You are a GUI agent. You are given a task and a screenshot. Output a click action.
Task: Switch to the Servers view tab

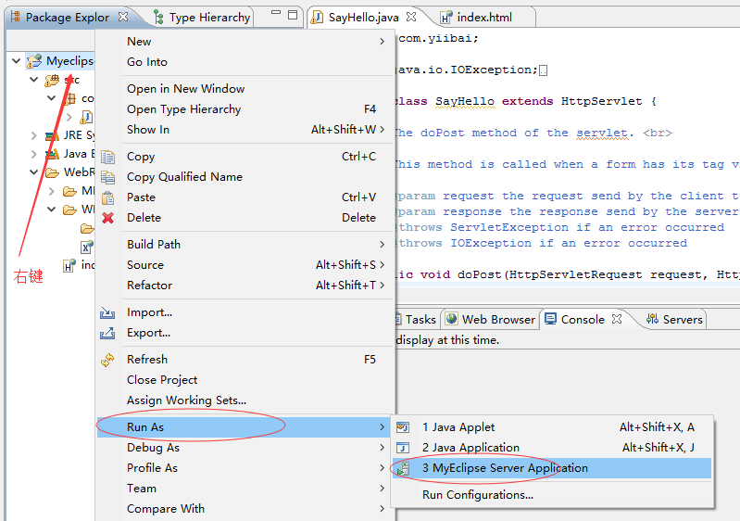(682, 319)
